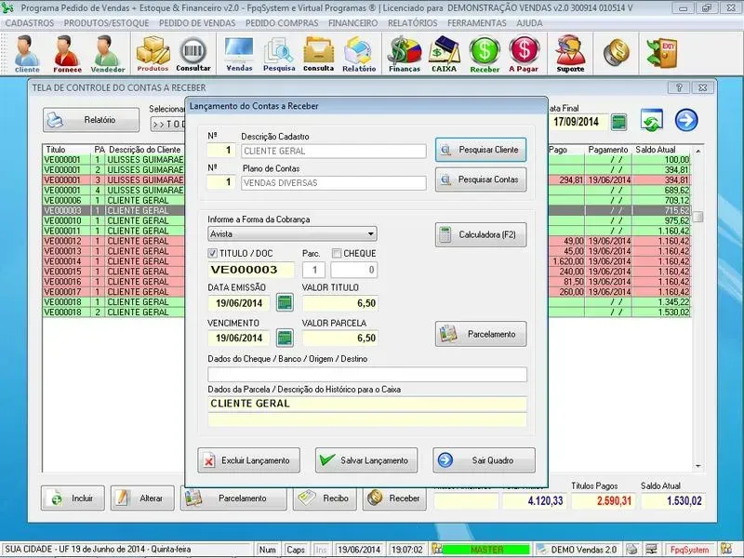Viewport: 744px width, 558px height.
Task: Open calendar beside Data Emissão field
Action: 285,302
